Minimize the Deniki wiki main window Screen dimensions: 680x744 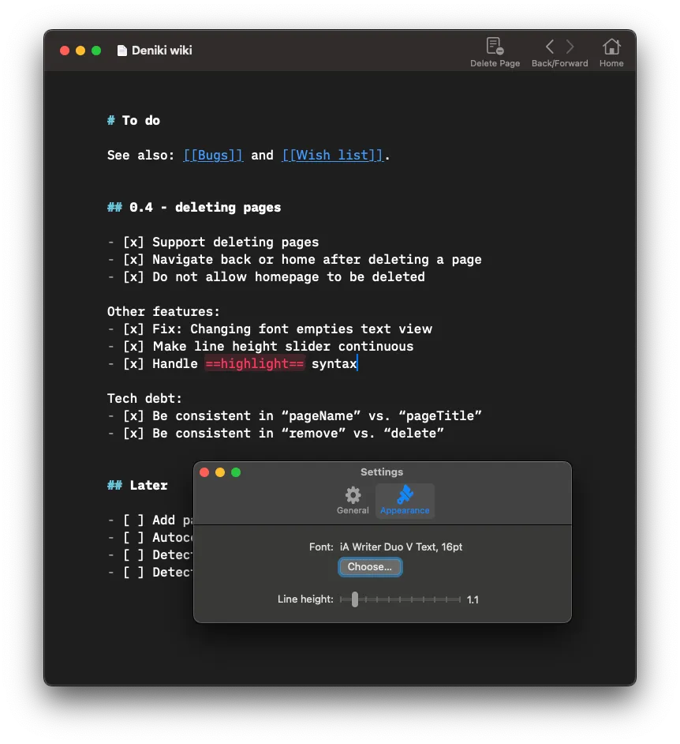point(80,51)
